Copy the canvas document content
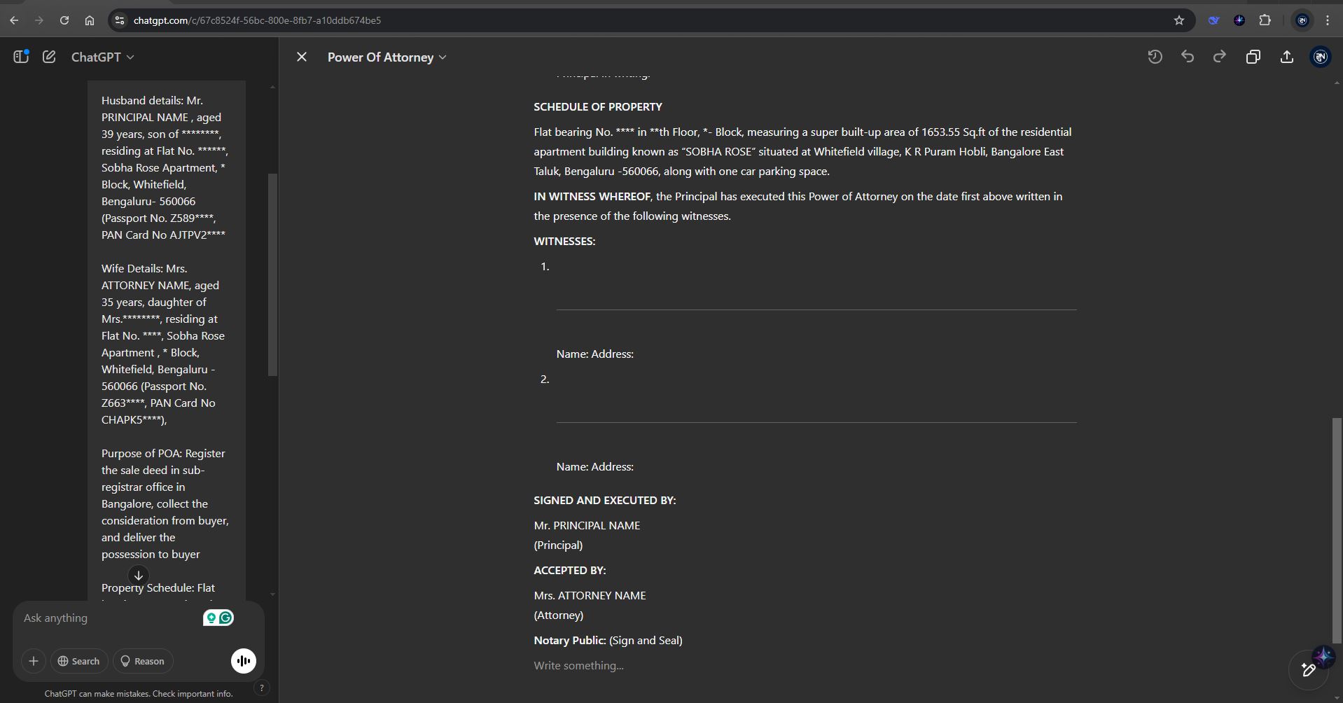The width and height of the screenshot is (1343, 703). pyautogui.click(x=1253, y=57)
